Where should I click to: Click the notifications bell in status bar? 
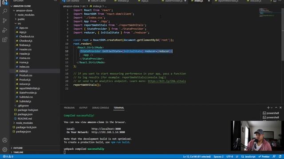point(280,156)
